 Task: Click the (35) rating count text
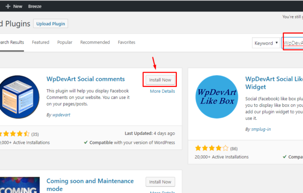(35, 134)
